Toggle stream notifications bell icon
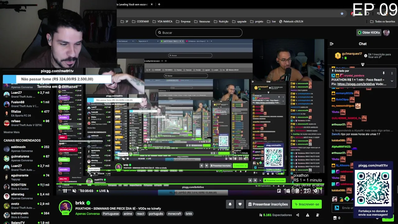Image resolution: width=398 pixels, height=224 pixels. pos(230,204)
